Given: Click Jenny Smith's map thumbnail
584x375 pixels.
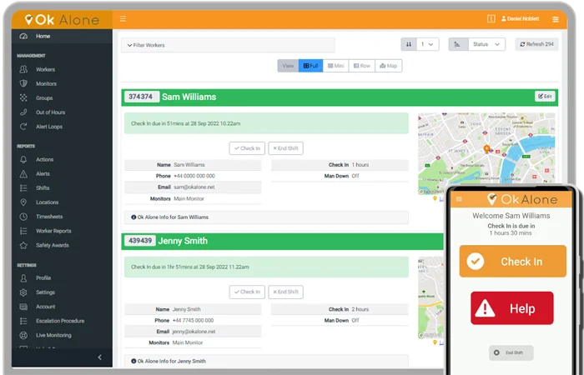Looking at the screenshot, I should pos(431,297).
